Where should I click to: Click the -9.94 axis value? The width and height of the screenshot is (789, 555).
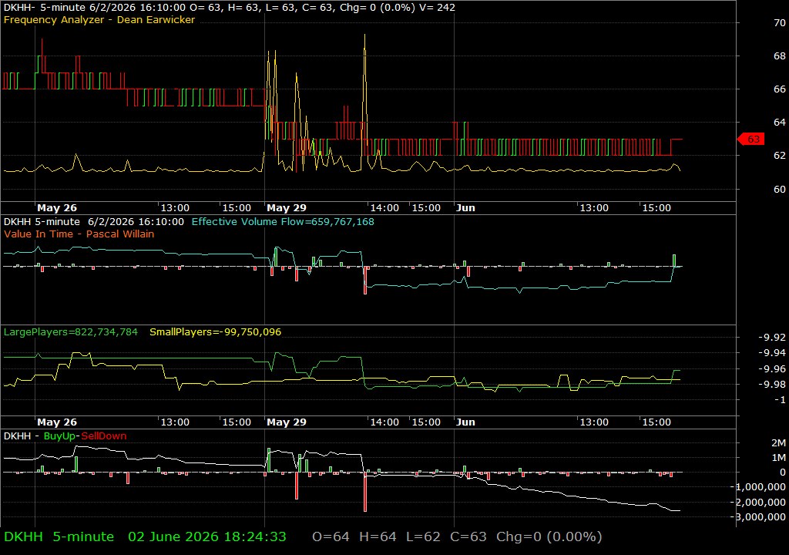tap(772, 353)
